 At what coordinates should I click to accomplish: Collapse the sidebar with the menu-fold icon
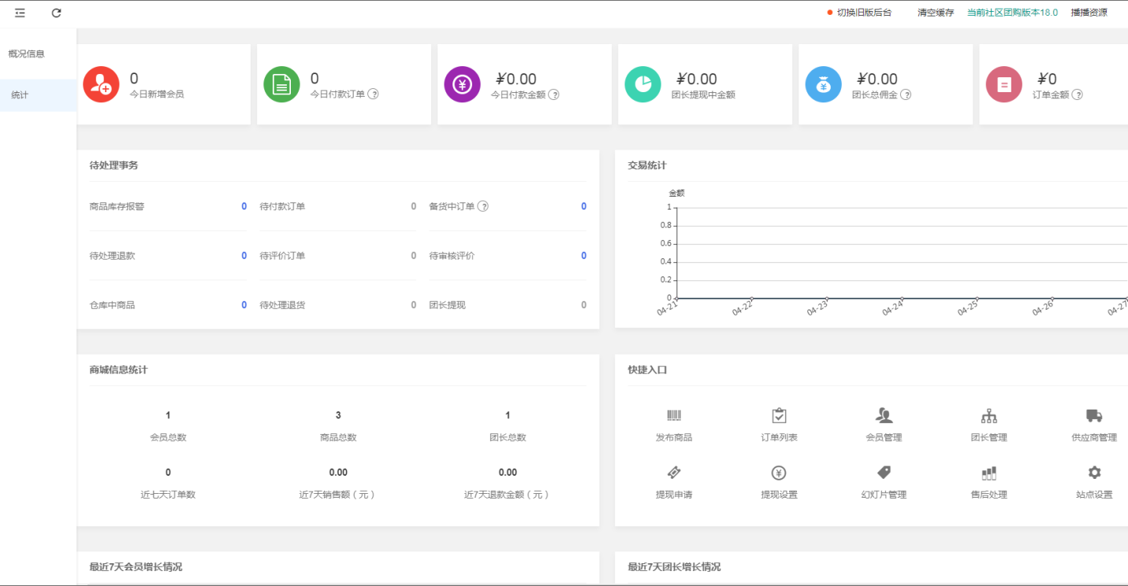20,13
